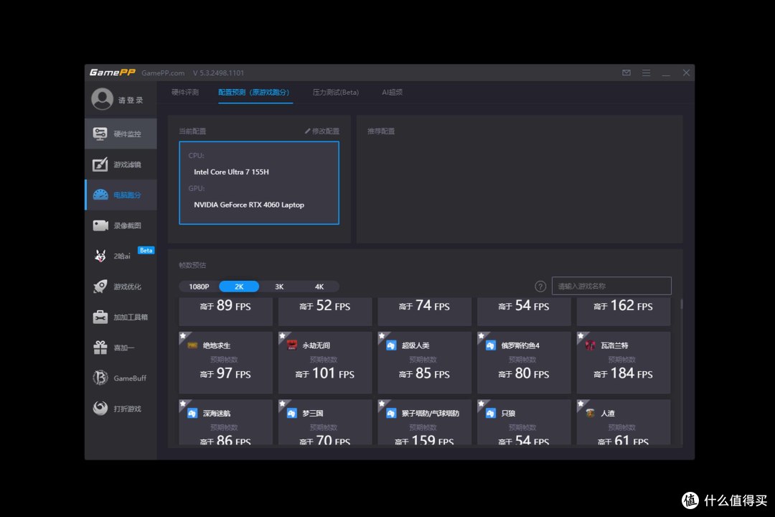Image resolution: width=775 pixels, height=517 pixels.
Task: Open the 游戏优化 rocket icon
Action: click(x=100, y=287)
